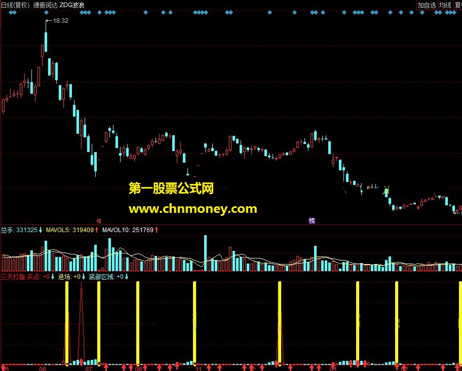This screenshot has width=462, height=371.
Task: Click the up arrow after MAVOL10 value
Action: [x=157, y=230]
